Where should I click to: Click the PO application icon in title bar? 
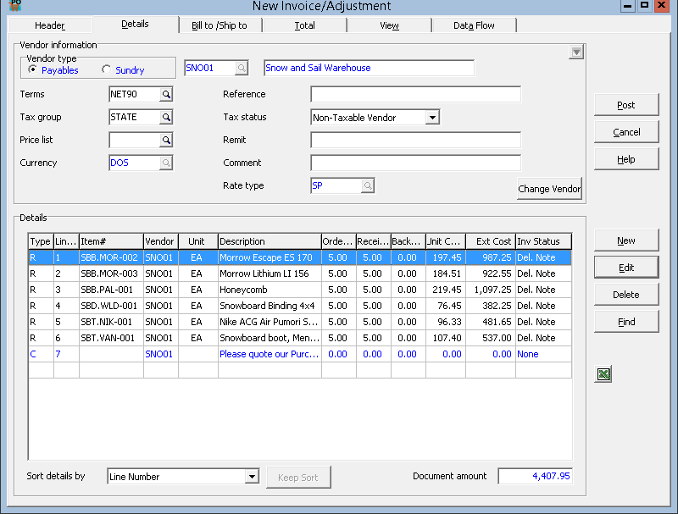[x=14, y=6]
